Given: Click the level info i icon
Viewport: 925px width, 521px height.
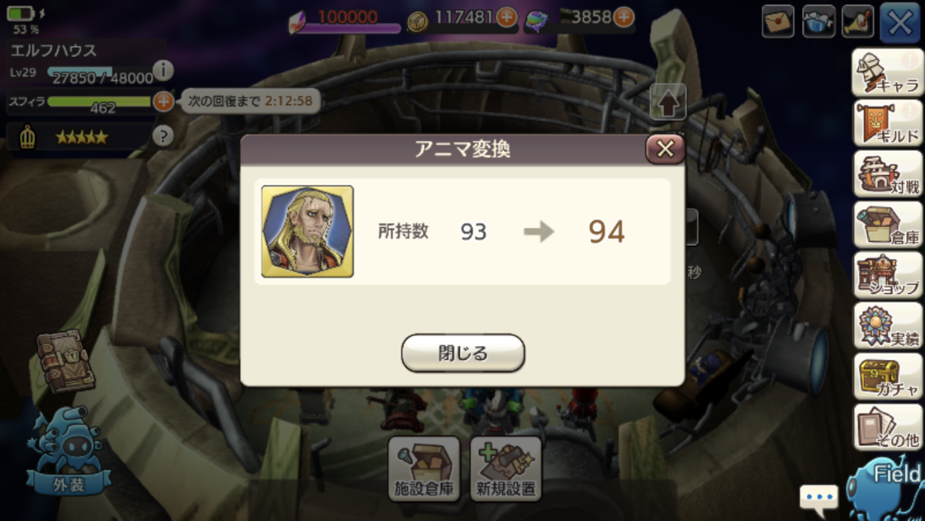Looking at the screenshot, I should tap(163, 70).
